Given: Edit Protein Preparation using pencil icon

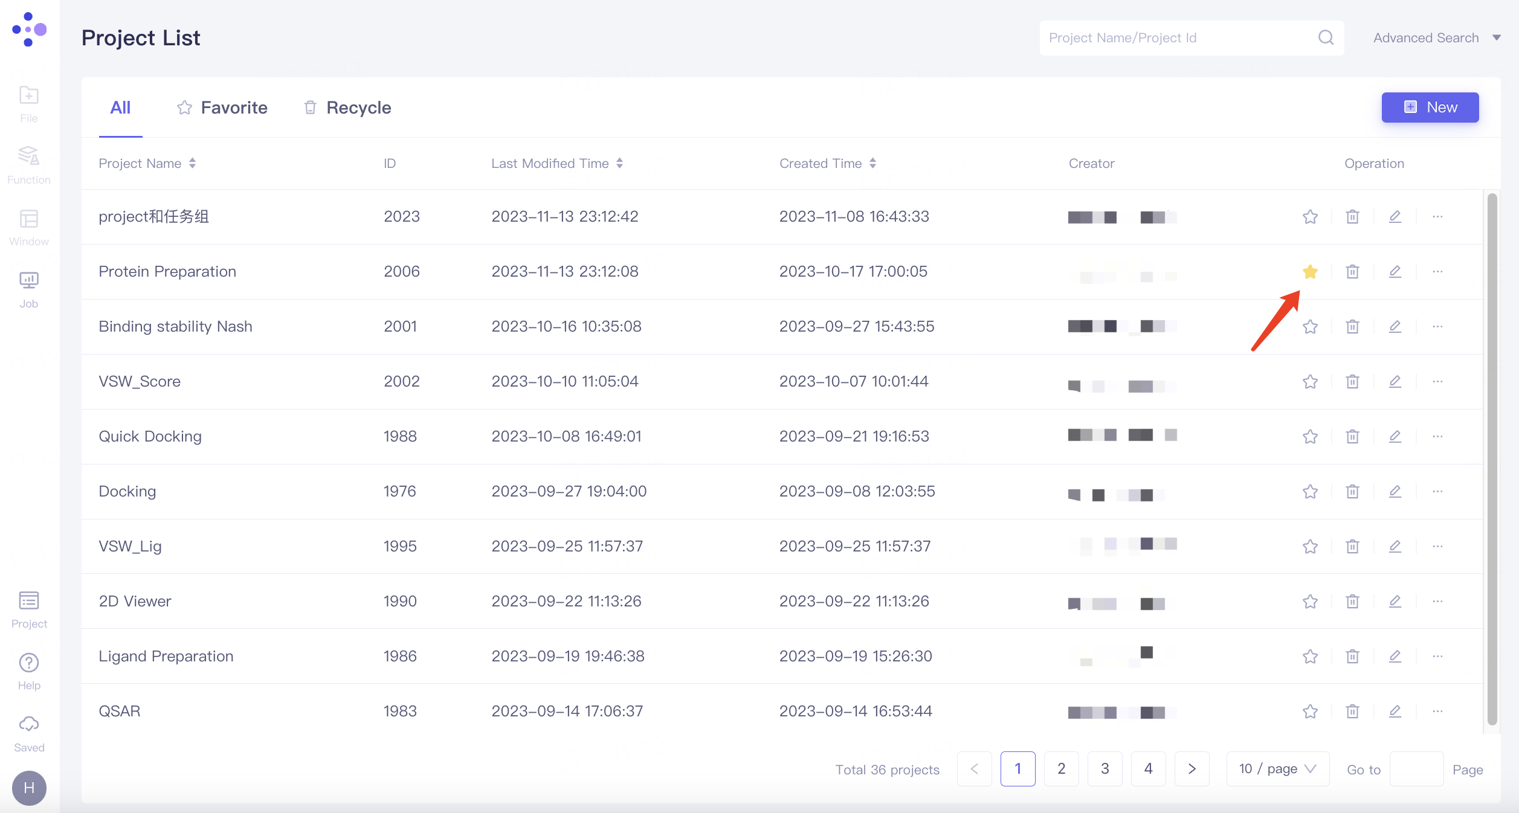Looking at the screenshot, I should click(x=1395, y=271).
